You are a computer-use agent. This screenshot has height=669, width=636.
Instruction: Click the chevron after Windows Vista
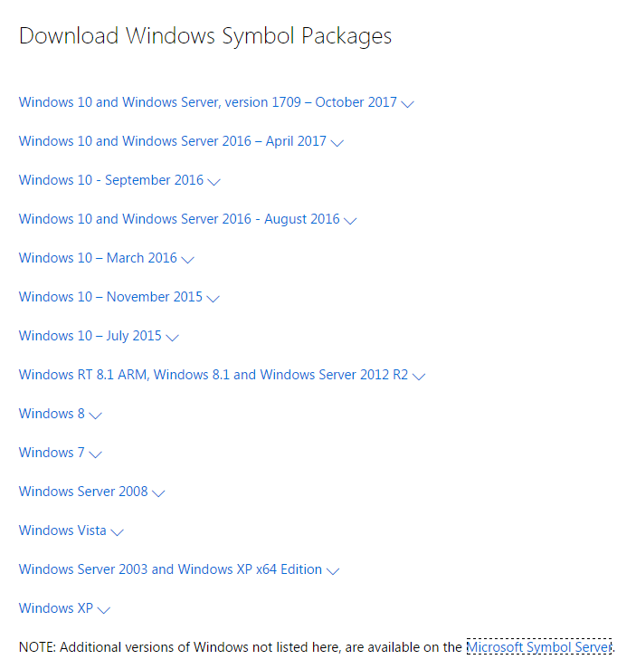(x=117, y=532)
